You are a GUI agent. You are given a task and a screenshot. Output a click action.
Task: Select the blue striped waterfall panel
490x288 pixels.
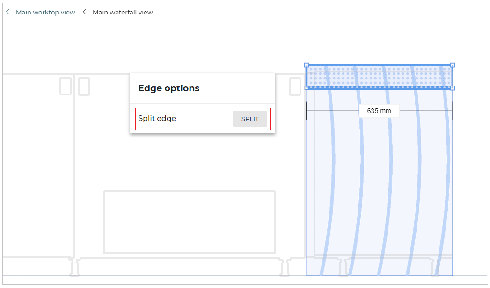tap(379, 187)
